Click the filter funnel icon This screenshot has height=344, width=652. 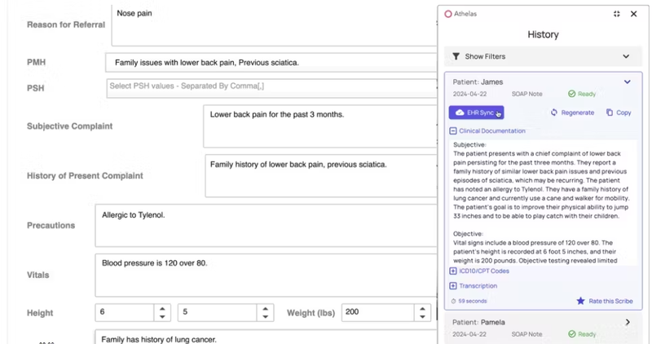[x=456, y=56]
